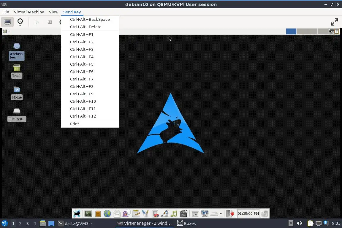Open the guest dock mouse menu icon

pyautogui.click(x=77, y=213)
